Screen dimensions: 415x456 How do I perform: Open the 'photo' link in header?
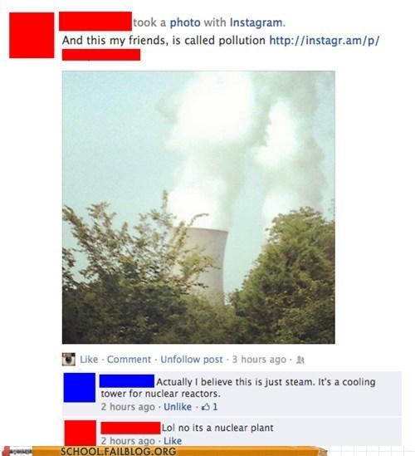pyautogui.click(x=185, y=22)
